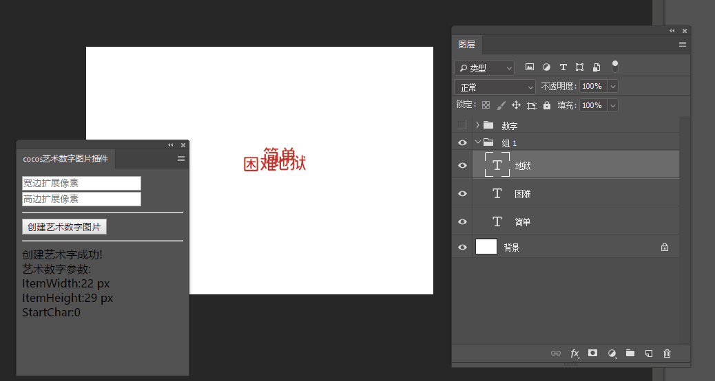Screen dimensions: 715x381
Task: Open the Layers panel flyout menu
Action: point(682,44)
